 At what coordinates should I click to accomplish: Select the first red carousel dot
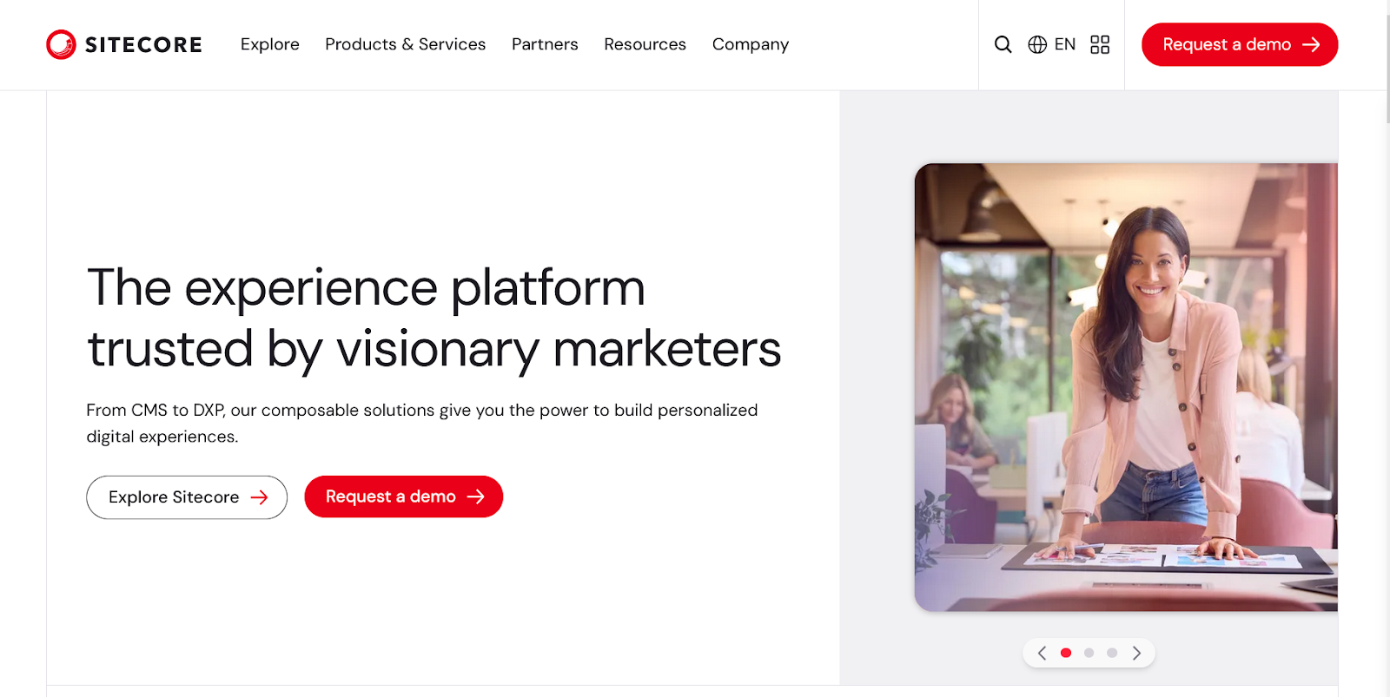point(1066,653)
